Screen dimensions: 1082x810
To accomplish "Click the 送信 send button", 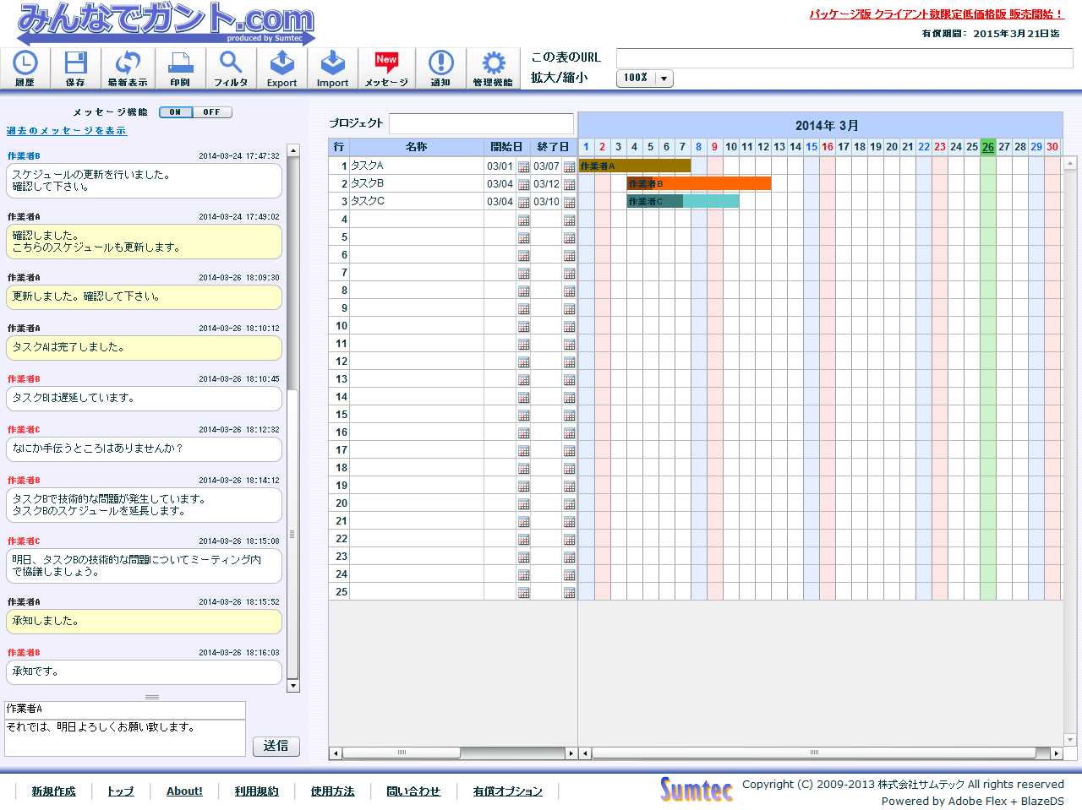I will (x=276, y=746).
